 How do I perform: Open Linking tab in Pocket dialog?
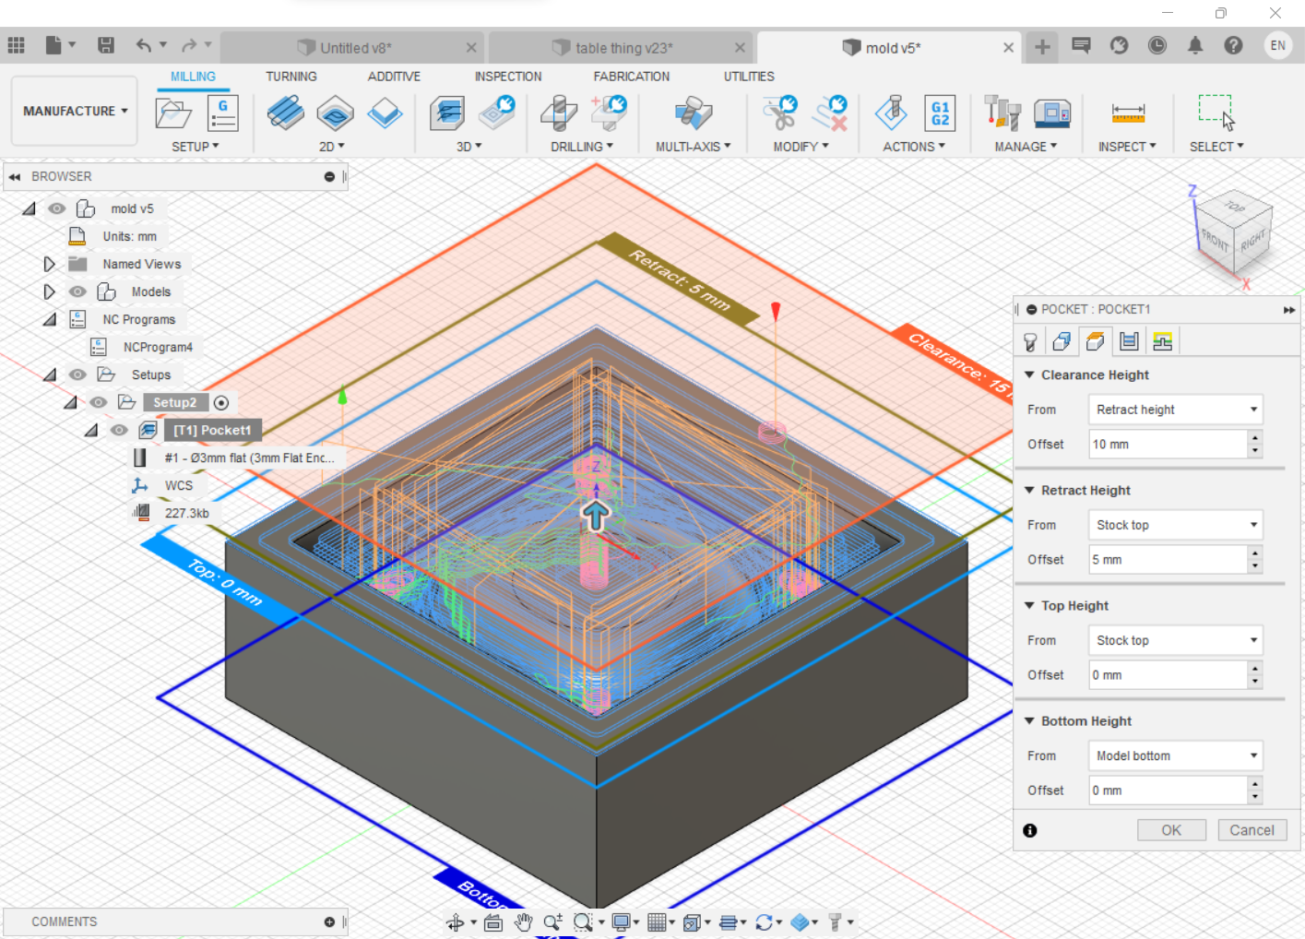pos(1162,342)
